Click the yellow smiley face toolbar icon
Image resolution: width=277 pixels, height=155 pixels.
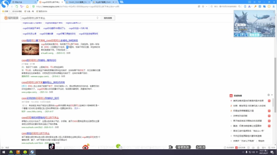coord(269,7)
